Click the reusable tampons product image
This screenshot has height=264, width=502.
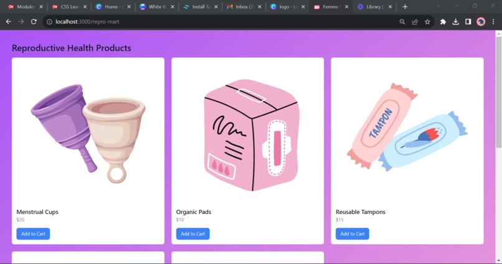407,127
